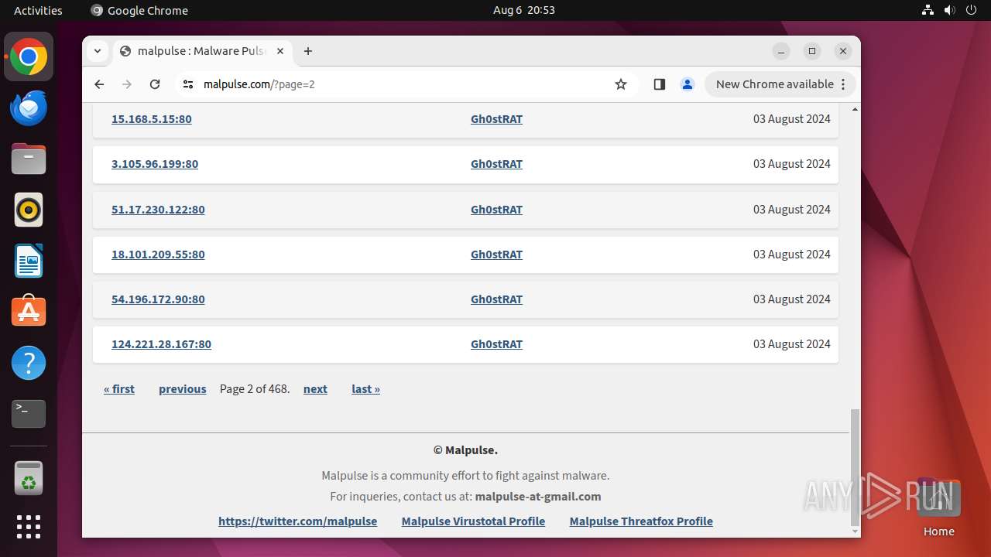Open Gh0stRAT link for 15.168.5.15

click(x=496, y=119)
